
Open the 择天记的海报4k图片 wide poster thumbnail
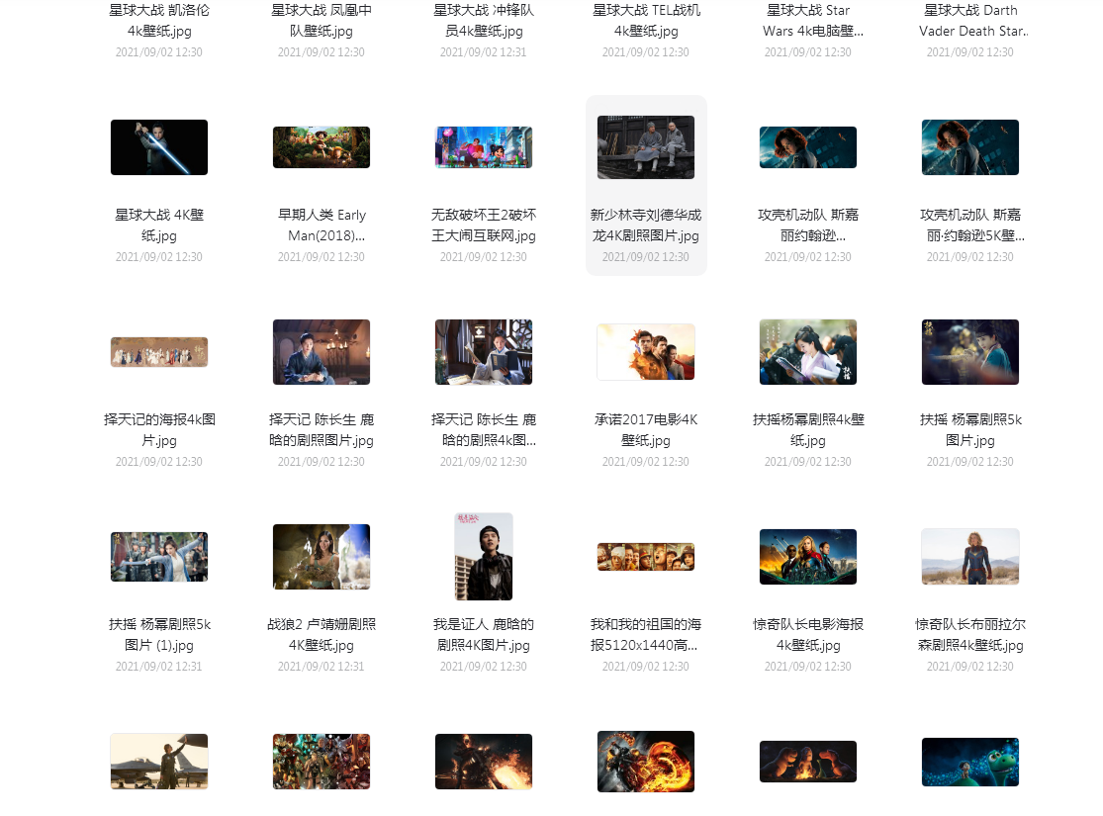pos(159,352)
